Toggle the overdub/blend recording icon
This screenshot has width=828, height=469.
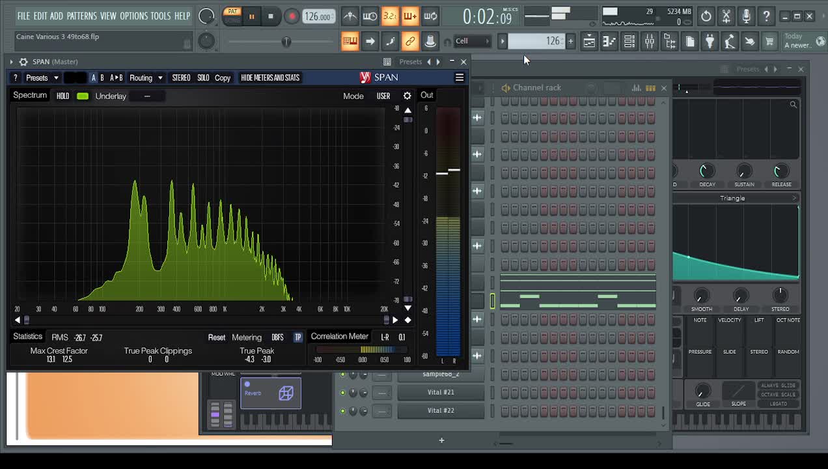(x=410, y=16)
